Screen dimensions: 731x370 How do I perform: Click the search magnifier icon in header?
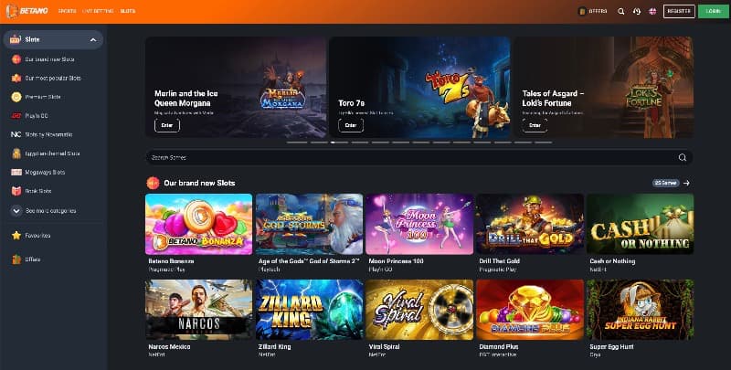(621, 11)
